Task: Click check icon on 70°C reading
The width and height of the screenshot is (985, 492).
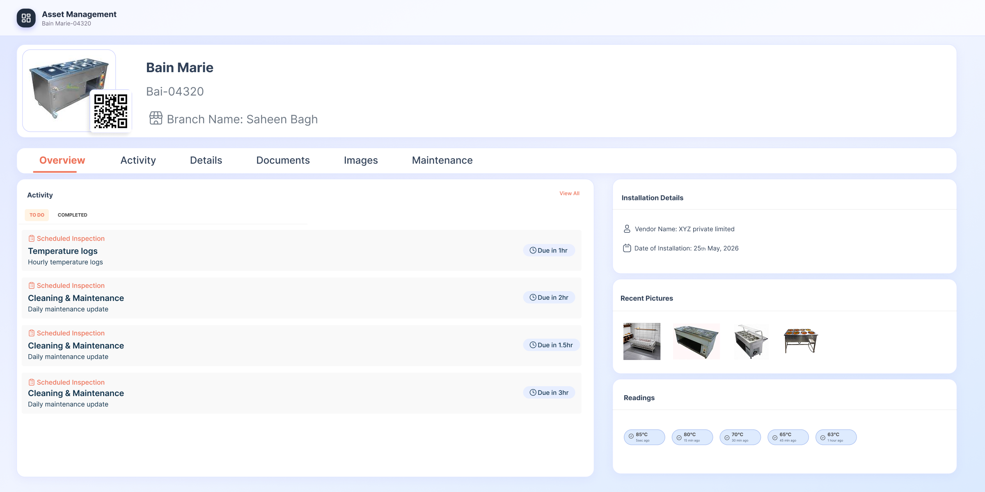Action: [727, 437]
